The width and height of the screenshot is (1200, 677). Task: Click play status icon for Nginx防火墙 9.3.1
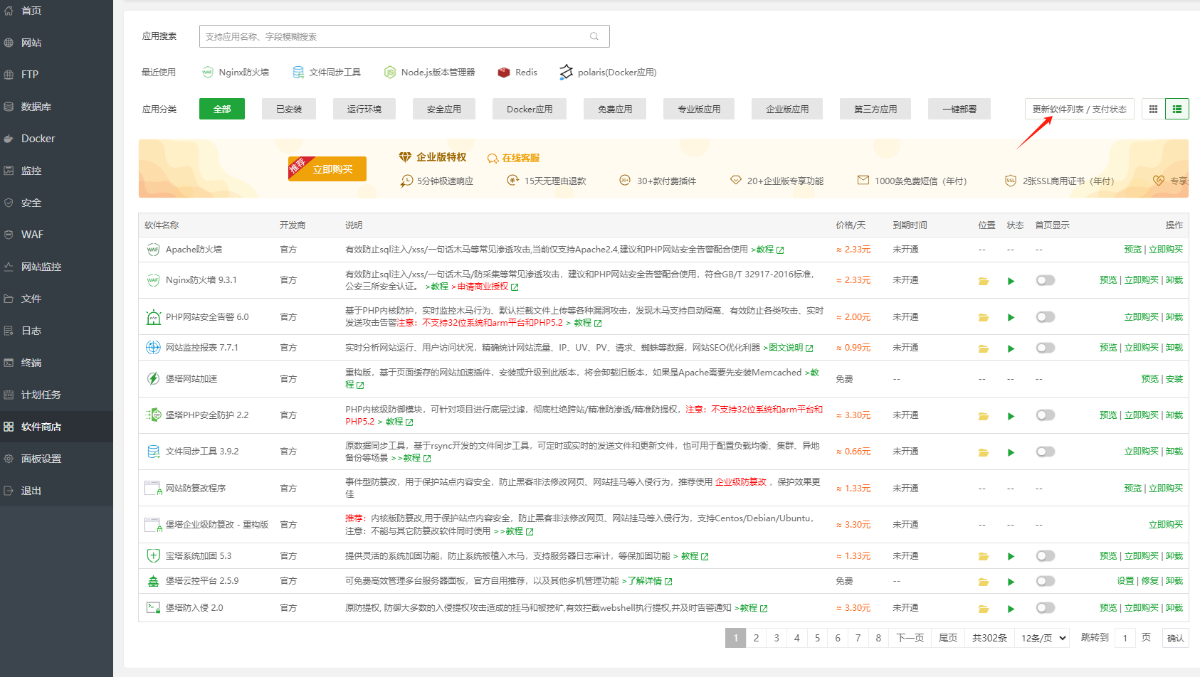pyautogui.click(x=1011, y=281)
